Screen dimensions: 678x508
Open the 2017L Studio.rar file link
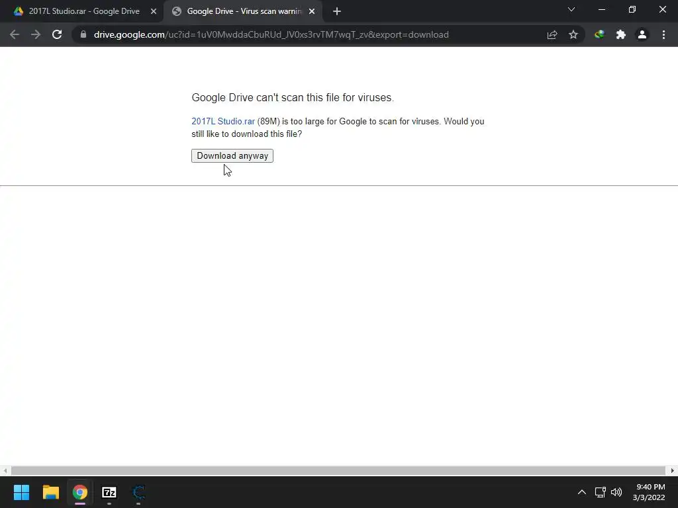pyautogui.click(x=223, y=122)
